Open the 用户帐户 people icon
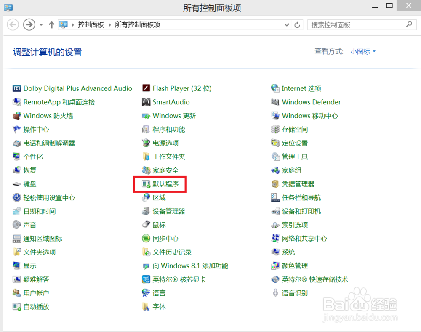Viewport: 421px width, 332px height. [x=17, y=293]
